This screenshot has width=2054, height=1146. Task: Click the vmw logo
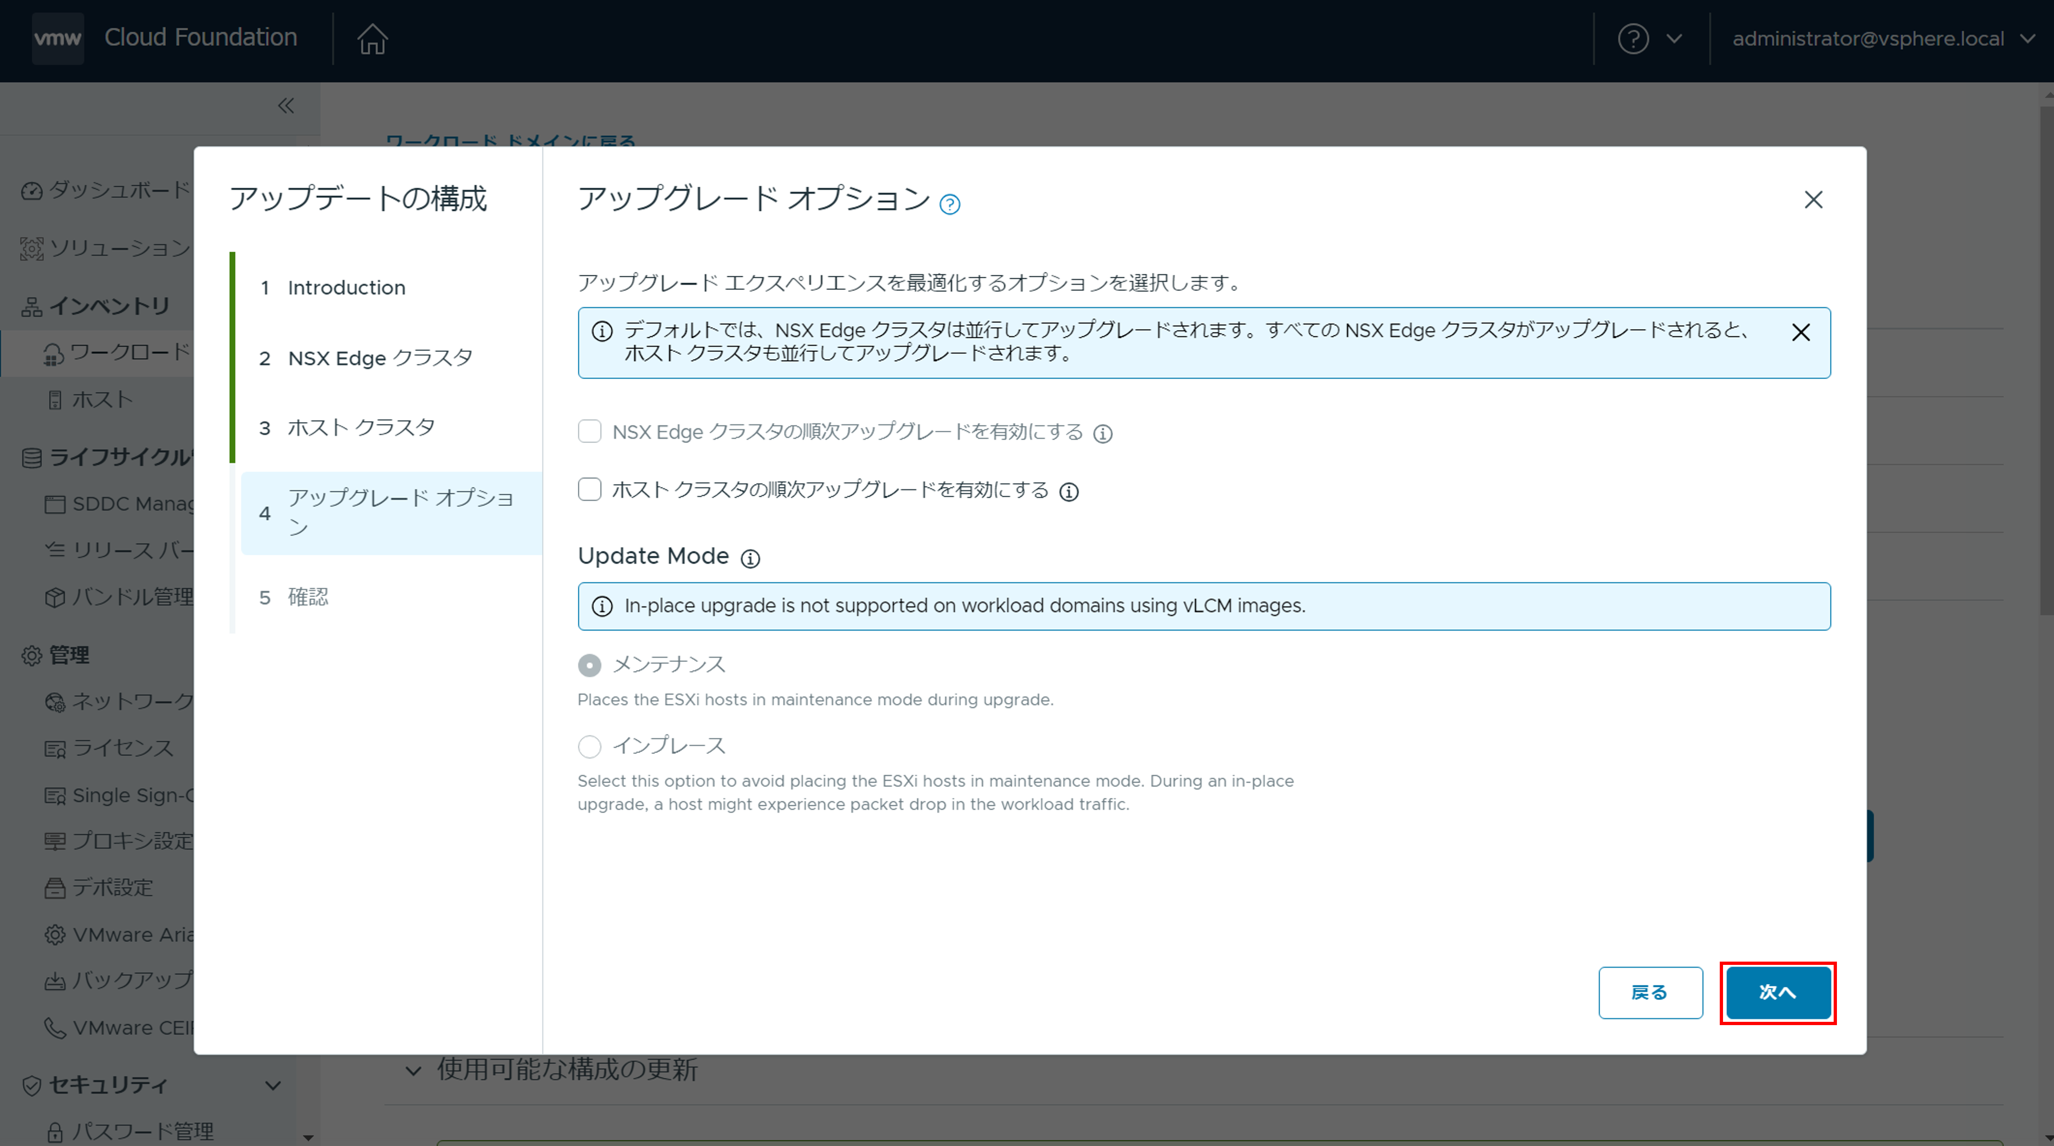coord(57,38)
